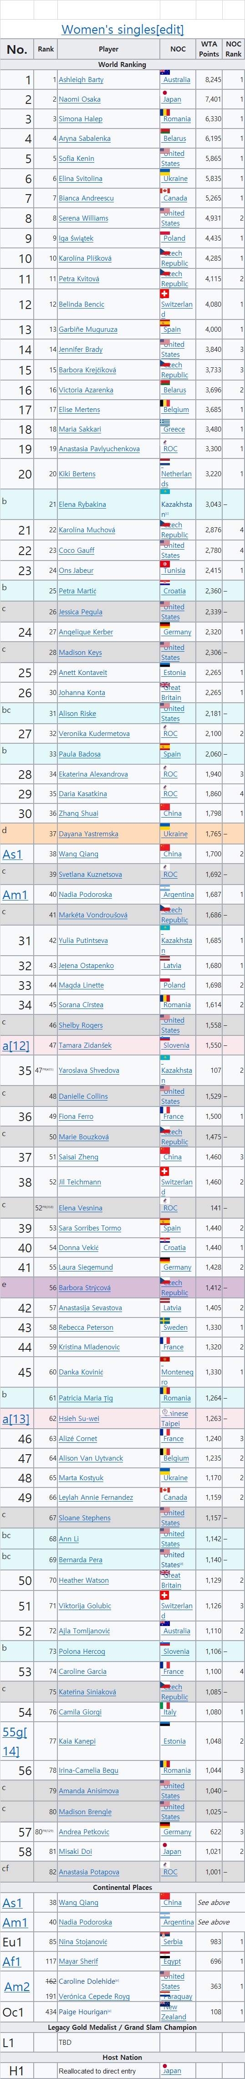Click the Switzerland flag next to Belinda Bencic
The height and width of the screenshot is (2079, 245).
tap(164, 294)
